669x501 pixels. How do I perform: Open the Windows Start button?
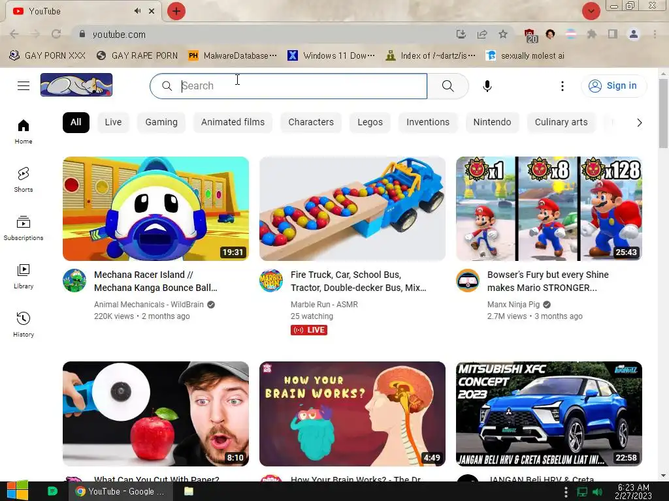(x=18, y=491)
